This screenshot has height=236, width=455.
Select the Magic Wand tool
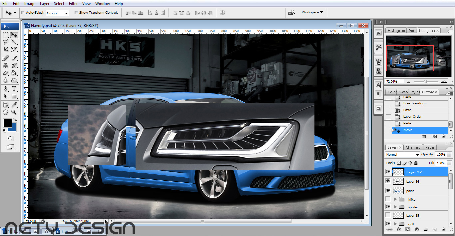[x=14, y=42]
